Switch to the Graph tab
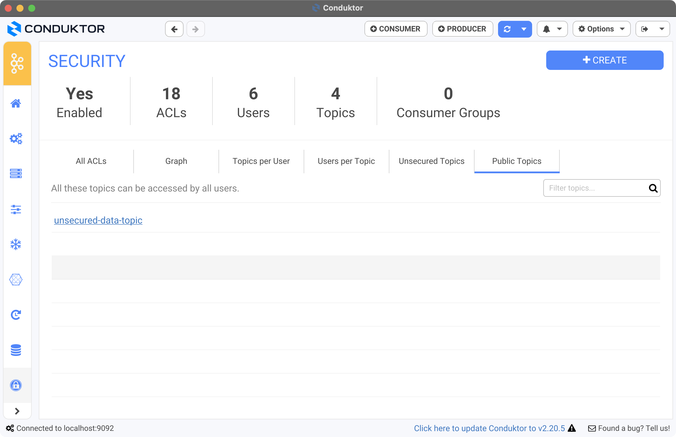676x437 pixels. tap(176, 161)
